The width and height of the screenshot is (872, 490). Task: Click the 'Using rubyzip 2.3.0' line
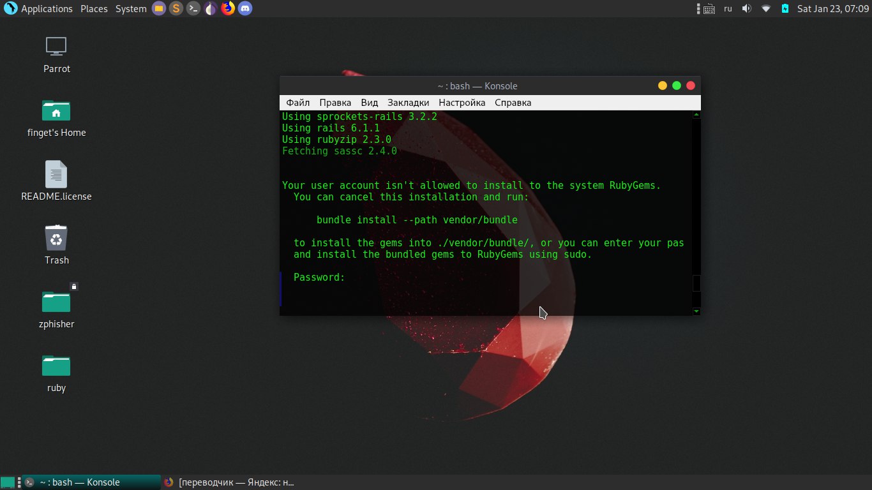point(336,140)
